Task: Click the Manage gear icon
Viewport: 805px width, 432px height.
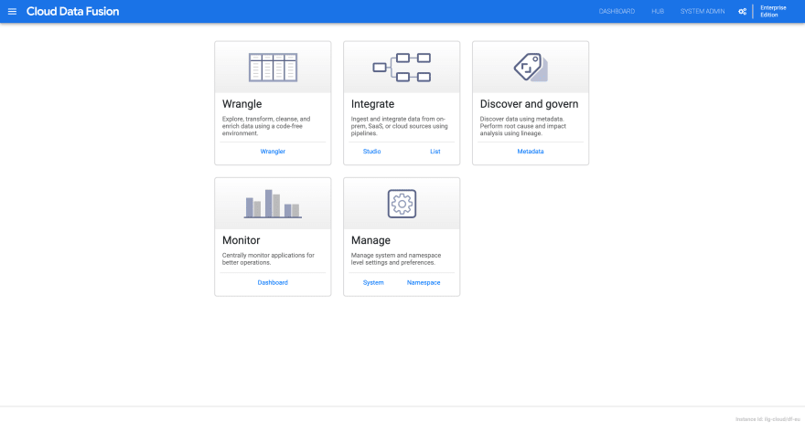Action: (x=402, y=204)
